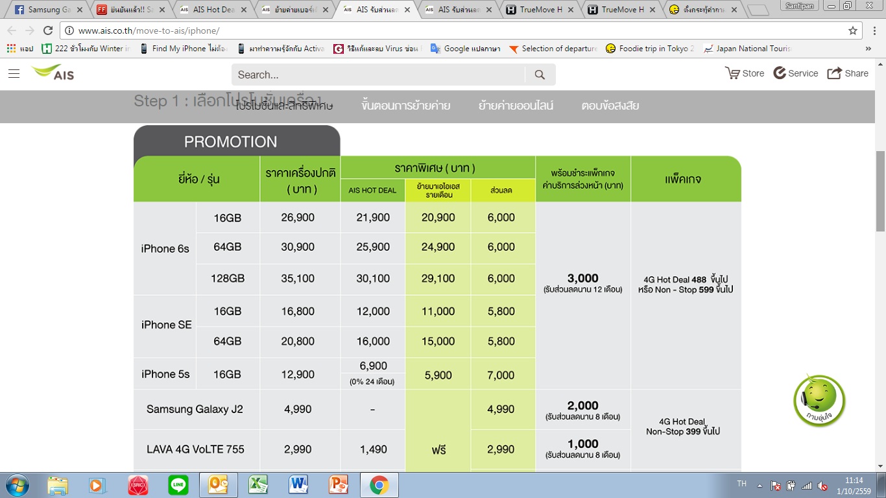Viewport: 886px width, 498px height.
Task: Switch to the ตั้งกระทู้คำถาม tab
Action: pos(704,10)
